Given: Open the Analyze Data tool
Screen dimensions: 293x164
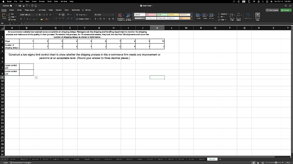Looking at the screenshot, I should 257,16.
